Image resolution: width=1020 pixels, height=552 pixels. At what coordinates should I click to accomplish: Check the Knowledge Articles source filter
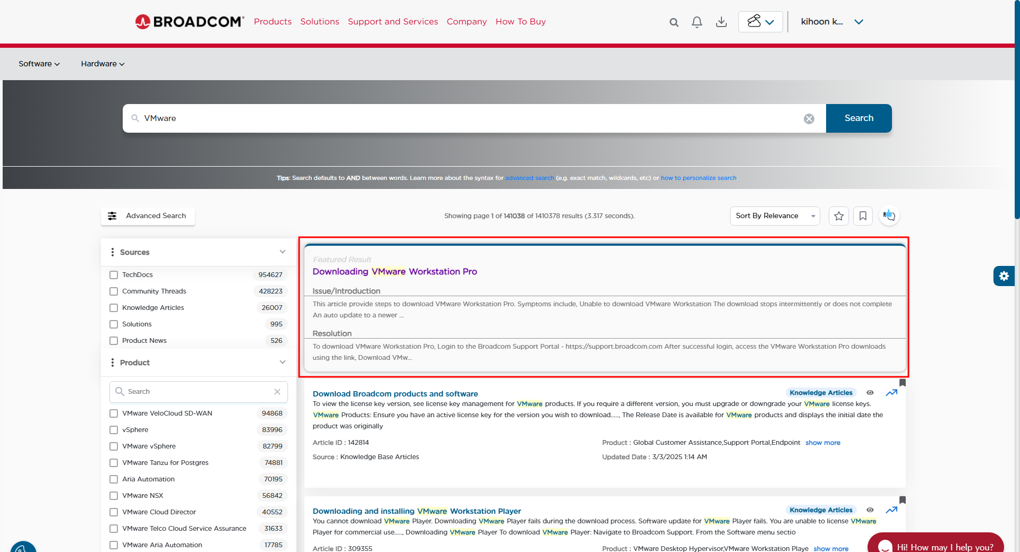(x=114, y=308)
